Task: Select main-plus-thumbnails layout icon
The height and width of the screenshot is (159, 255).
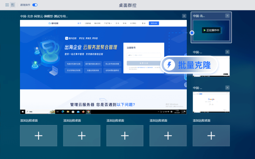Action: (x=13, y=5)
